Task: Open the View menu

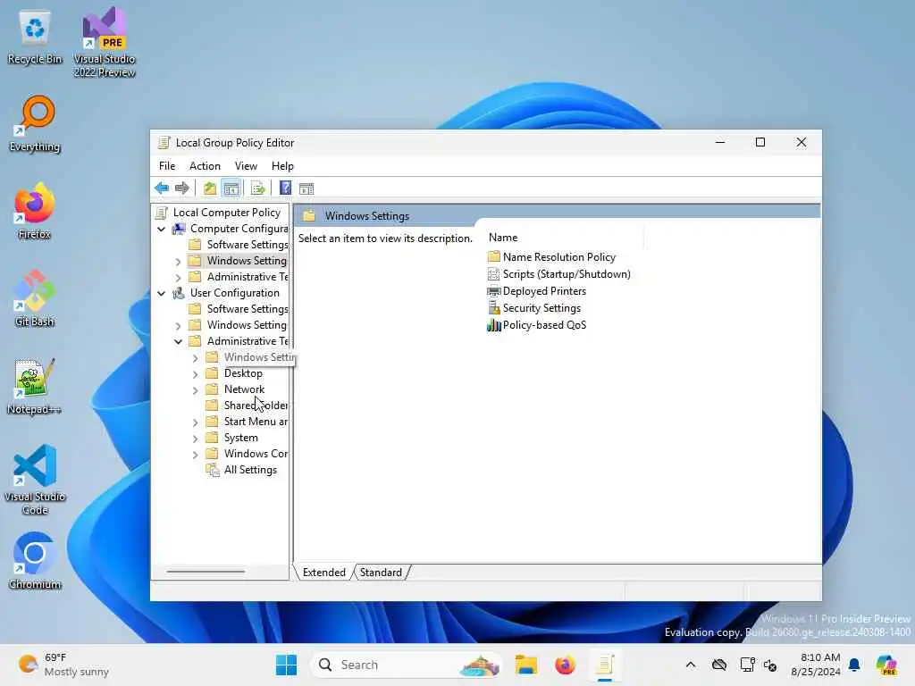Action: click(246, 165)
